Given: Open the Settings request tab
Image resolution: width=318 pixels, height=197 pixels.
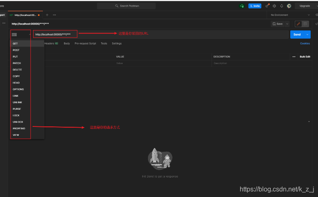Looking at the screenshot, I should (x=117, y=43).
